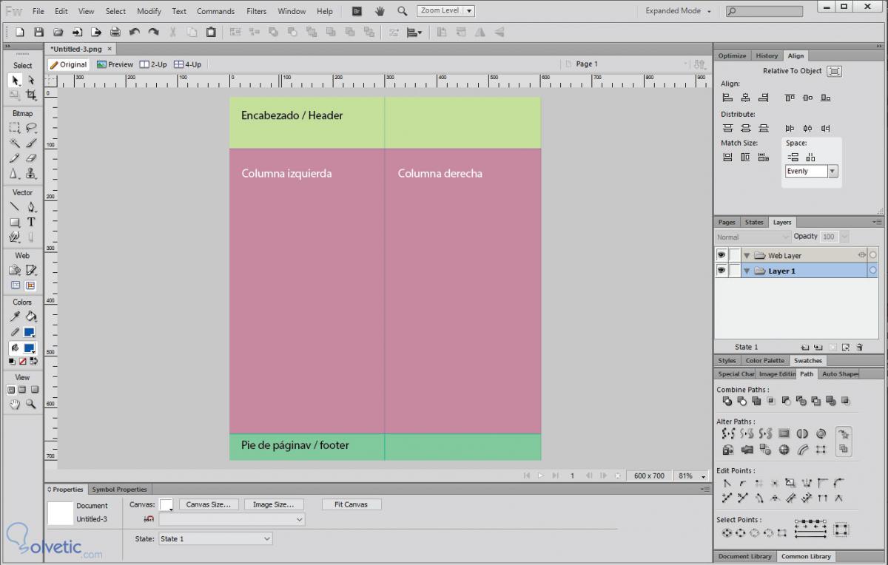Select the Hand tool in View section
The width and height of the screenshot is (888, 565).
coord(15,405)
